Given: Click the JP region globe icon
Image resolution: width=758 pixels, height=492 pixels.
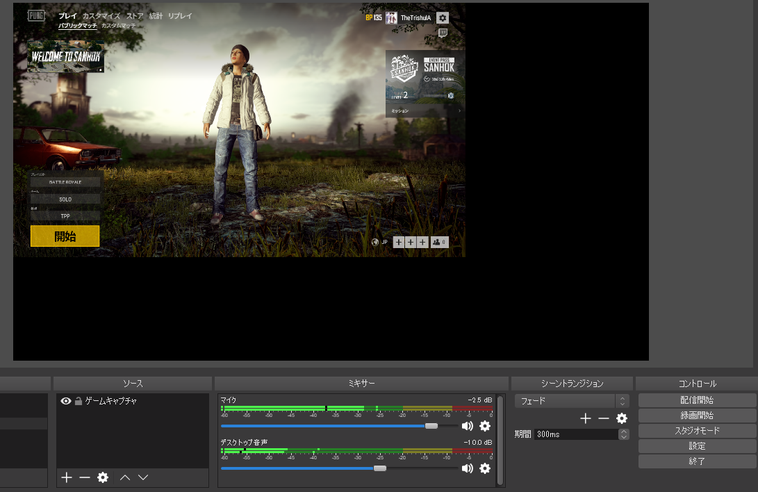Looking at the screenshot, I should coord(375,242).
